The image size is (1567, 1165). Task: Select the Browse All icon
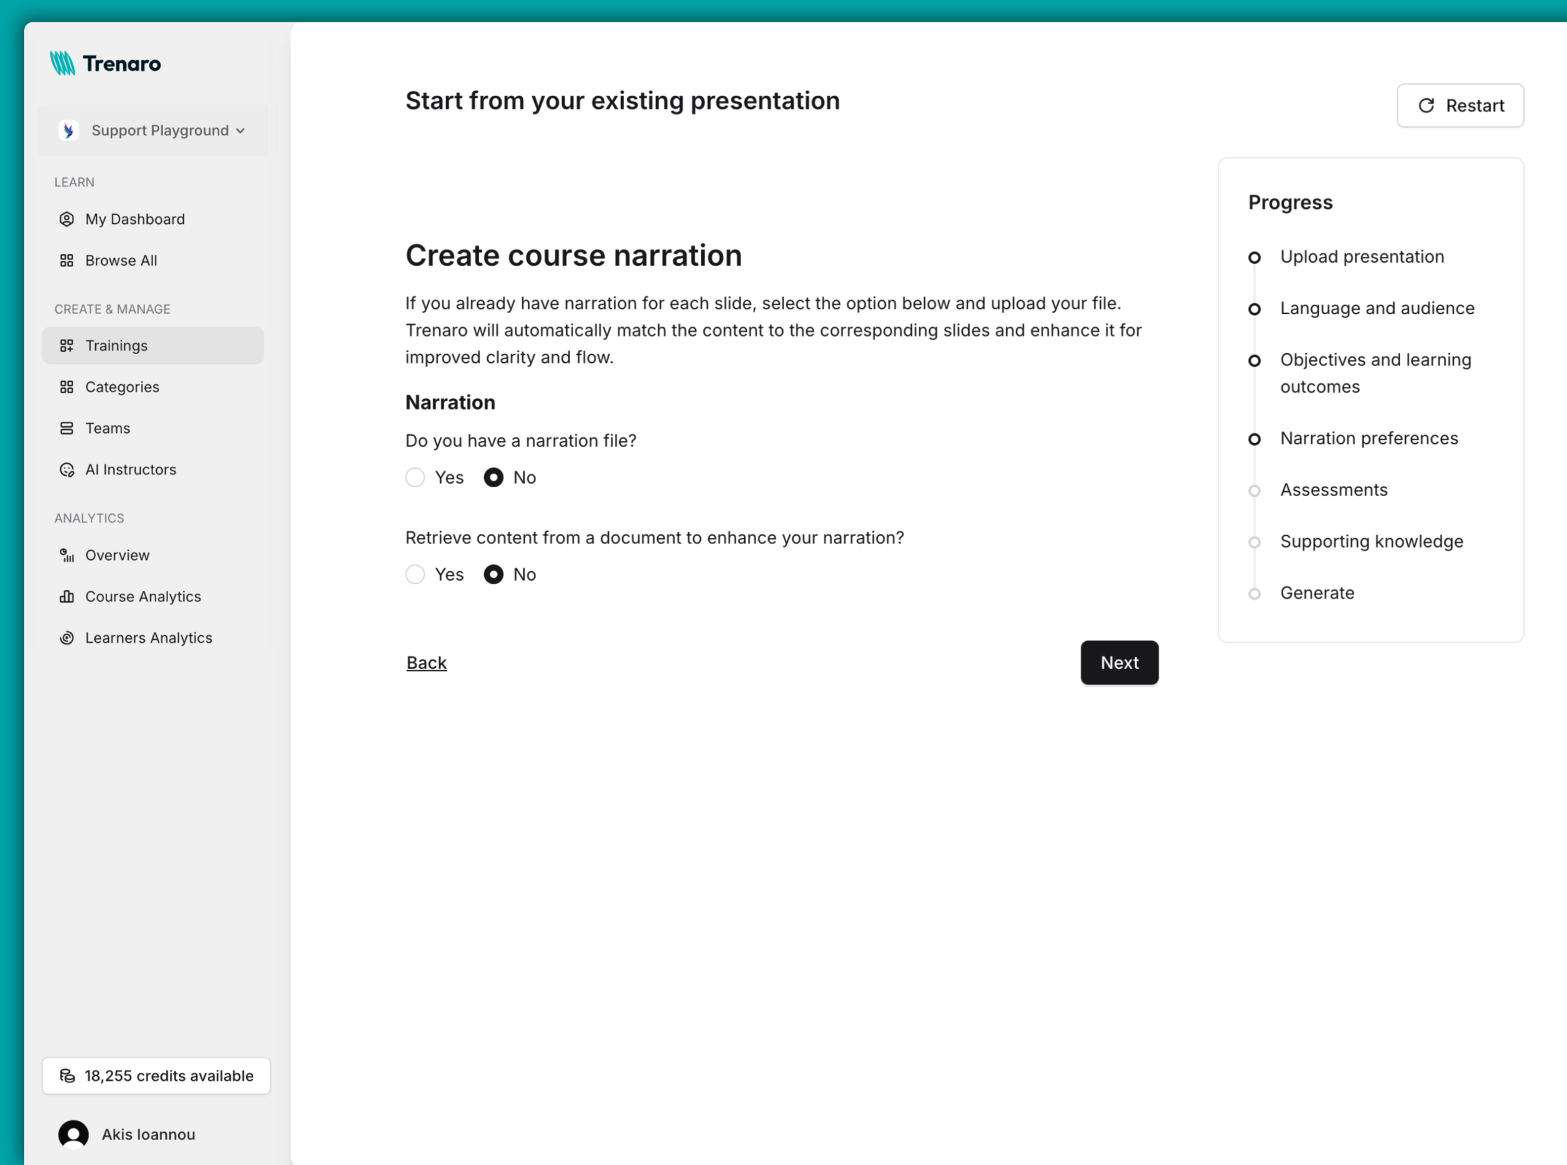(67, 260)
